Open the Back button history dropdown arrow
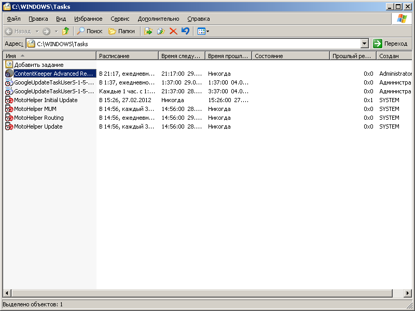This screenshot has width=415, height=311. [37, 31]
